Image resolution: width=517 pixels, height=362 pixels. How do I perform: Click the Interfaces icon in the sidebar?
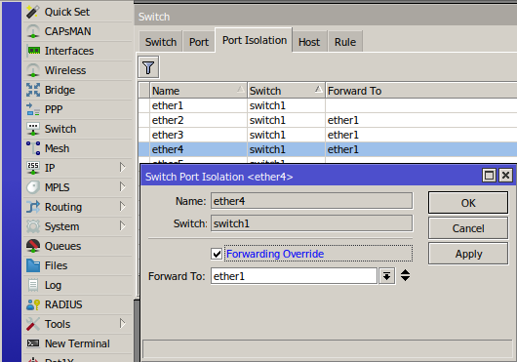click(33, 51)
